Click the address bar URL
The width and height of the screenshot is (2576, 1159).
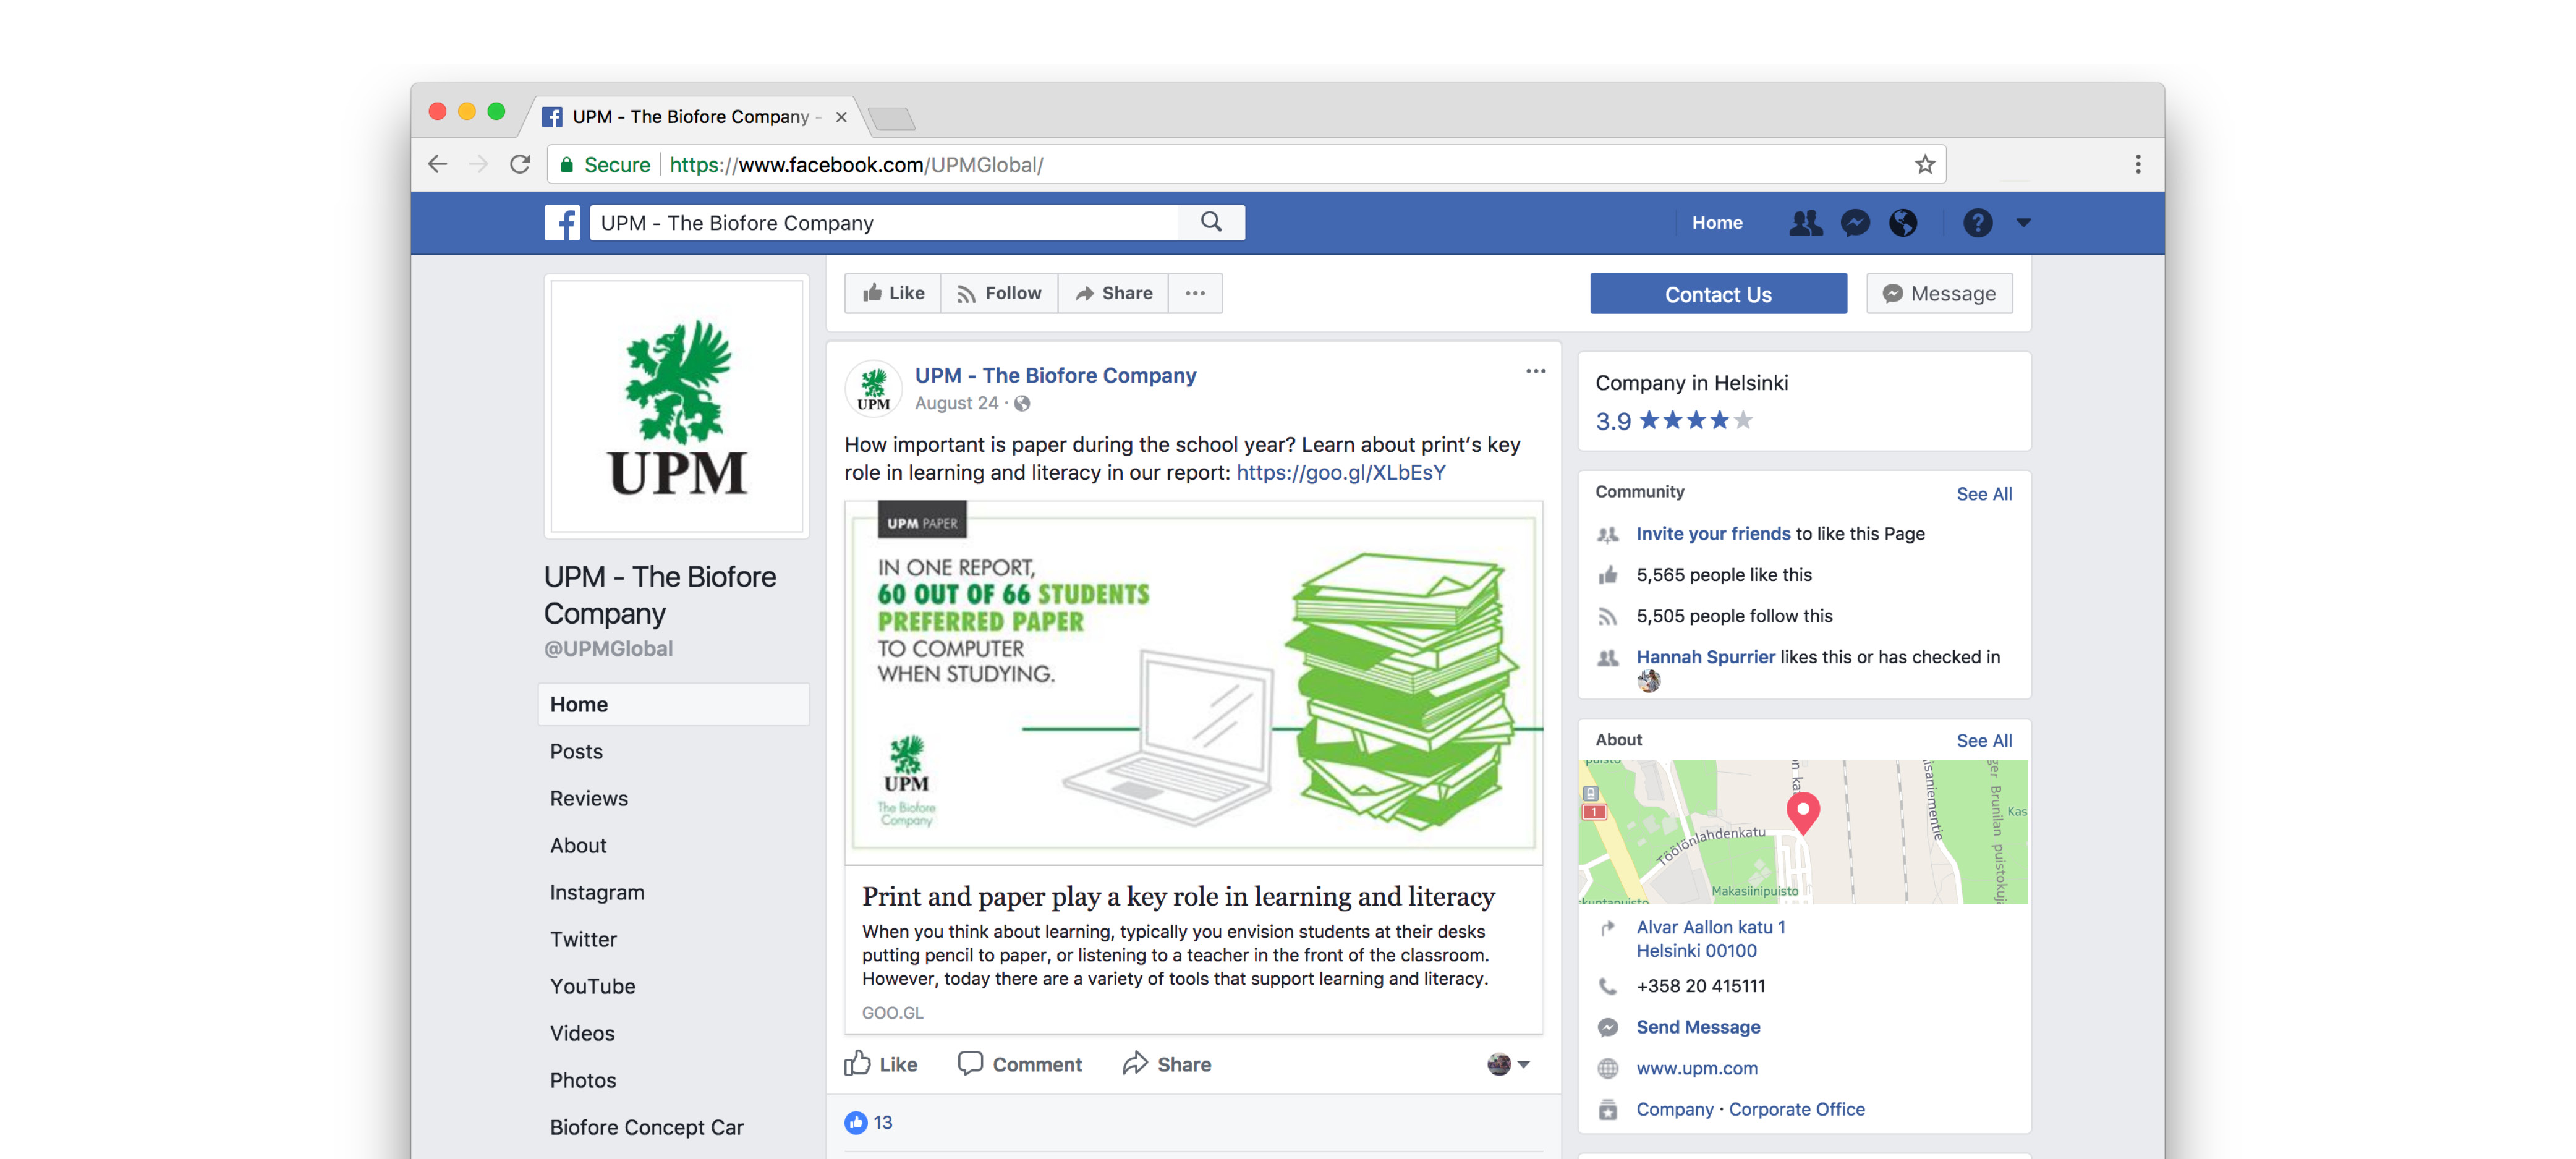tap(856, 165)
